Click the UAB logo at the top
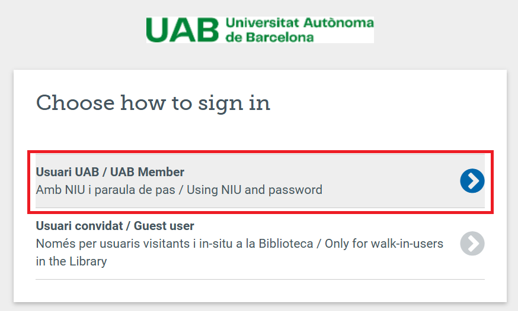The width and height of the screenshot is (518, 311). point(260,30)
